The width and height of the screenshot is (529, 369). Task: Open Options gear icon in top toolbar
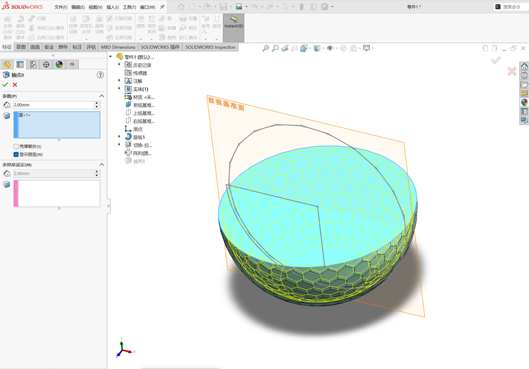pos(324,6)
